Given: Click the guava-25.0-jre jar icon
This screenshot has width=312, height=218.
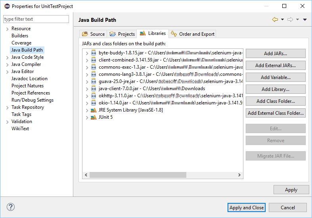Looking at the screenshot, I should point(94,81).
